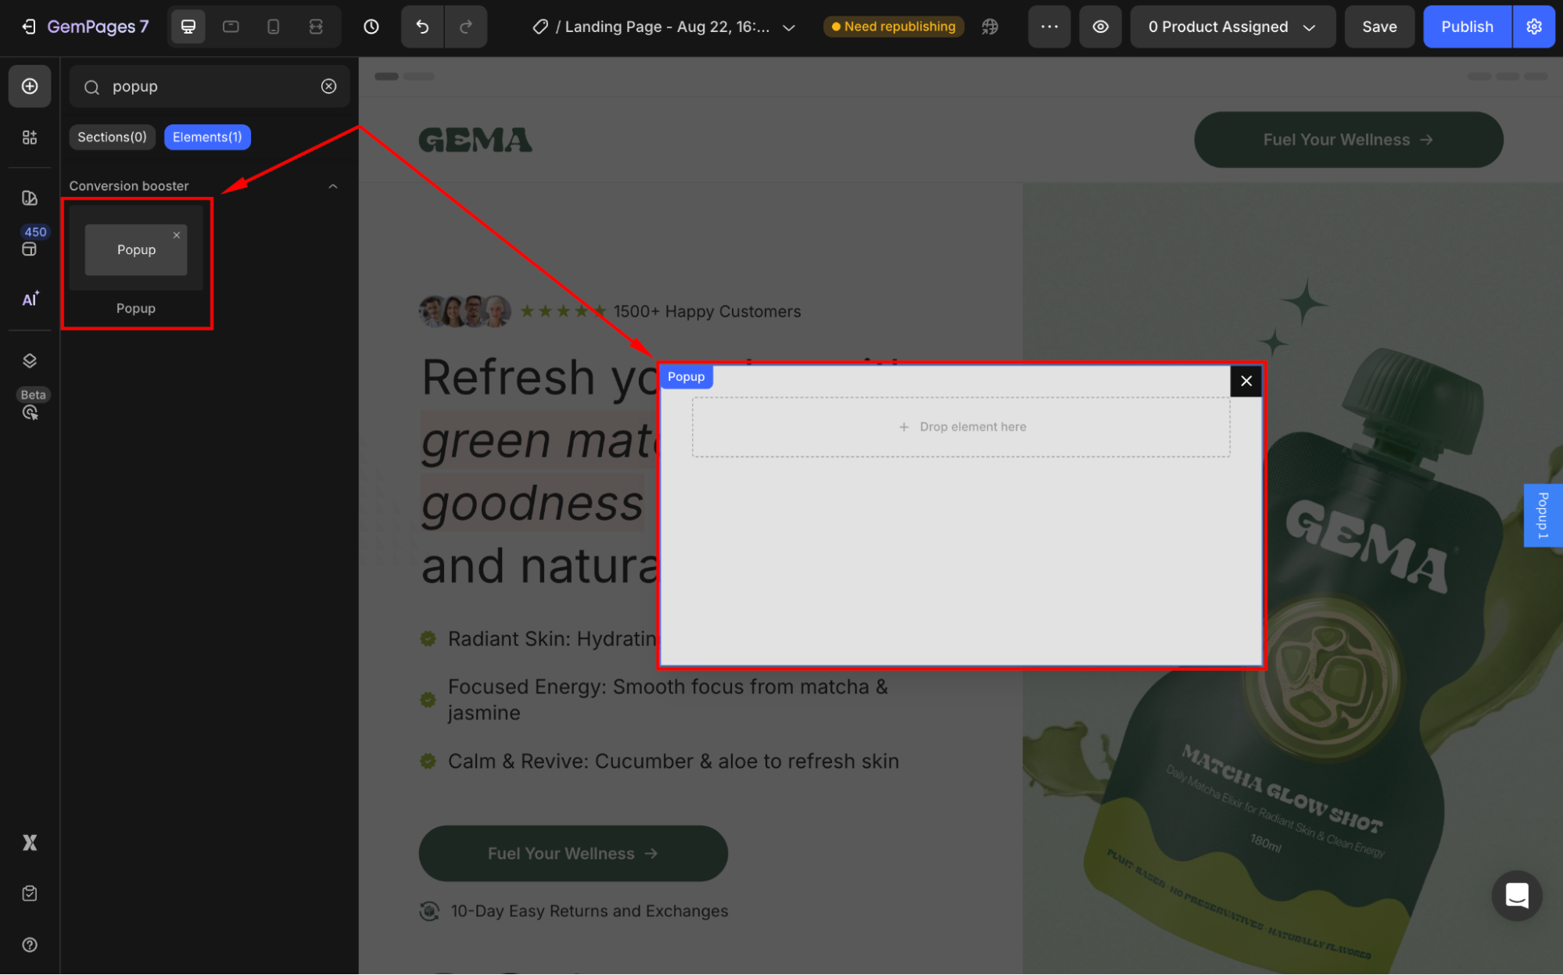Open the layers panel icon

[30, 360]
